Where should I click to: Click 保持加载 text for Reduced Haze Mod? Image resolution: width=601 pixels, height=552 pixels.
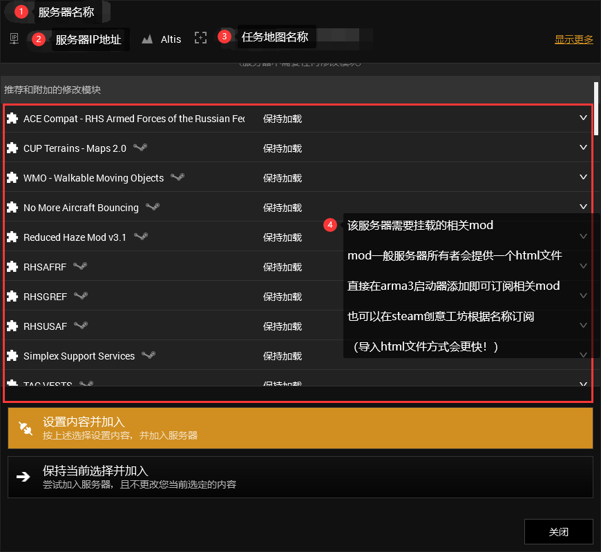[283, 237]
